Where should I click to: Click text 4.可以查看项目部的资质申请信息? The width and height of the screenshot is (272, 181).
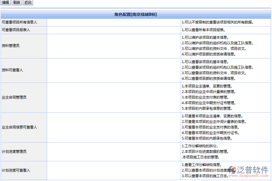point(209,78)
